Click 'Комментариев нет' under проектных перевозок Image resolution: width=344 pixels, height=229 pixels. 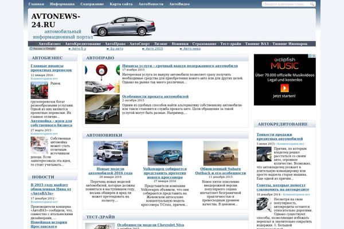[44, 78]
